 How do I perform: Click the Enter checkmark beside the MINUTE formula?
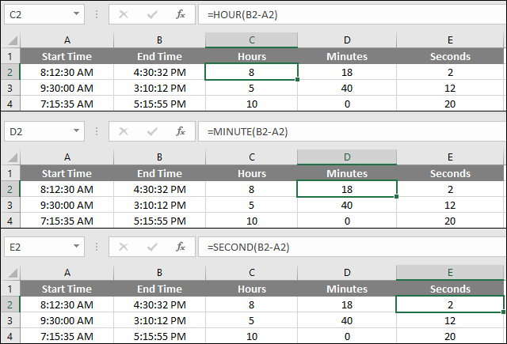coord(152,131)
